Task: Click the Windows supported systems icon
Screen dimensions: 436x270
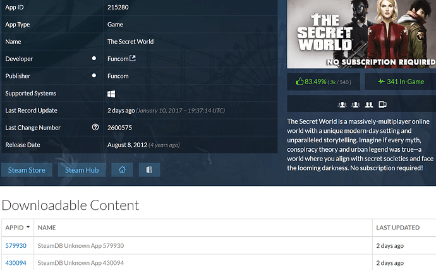Action: click(x=111, y=94)
